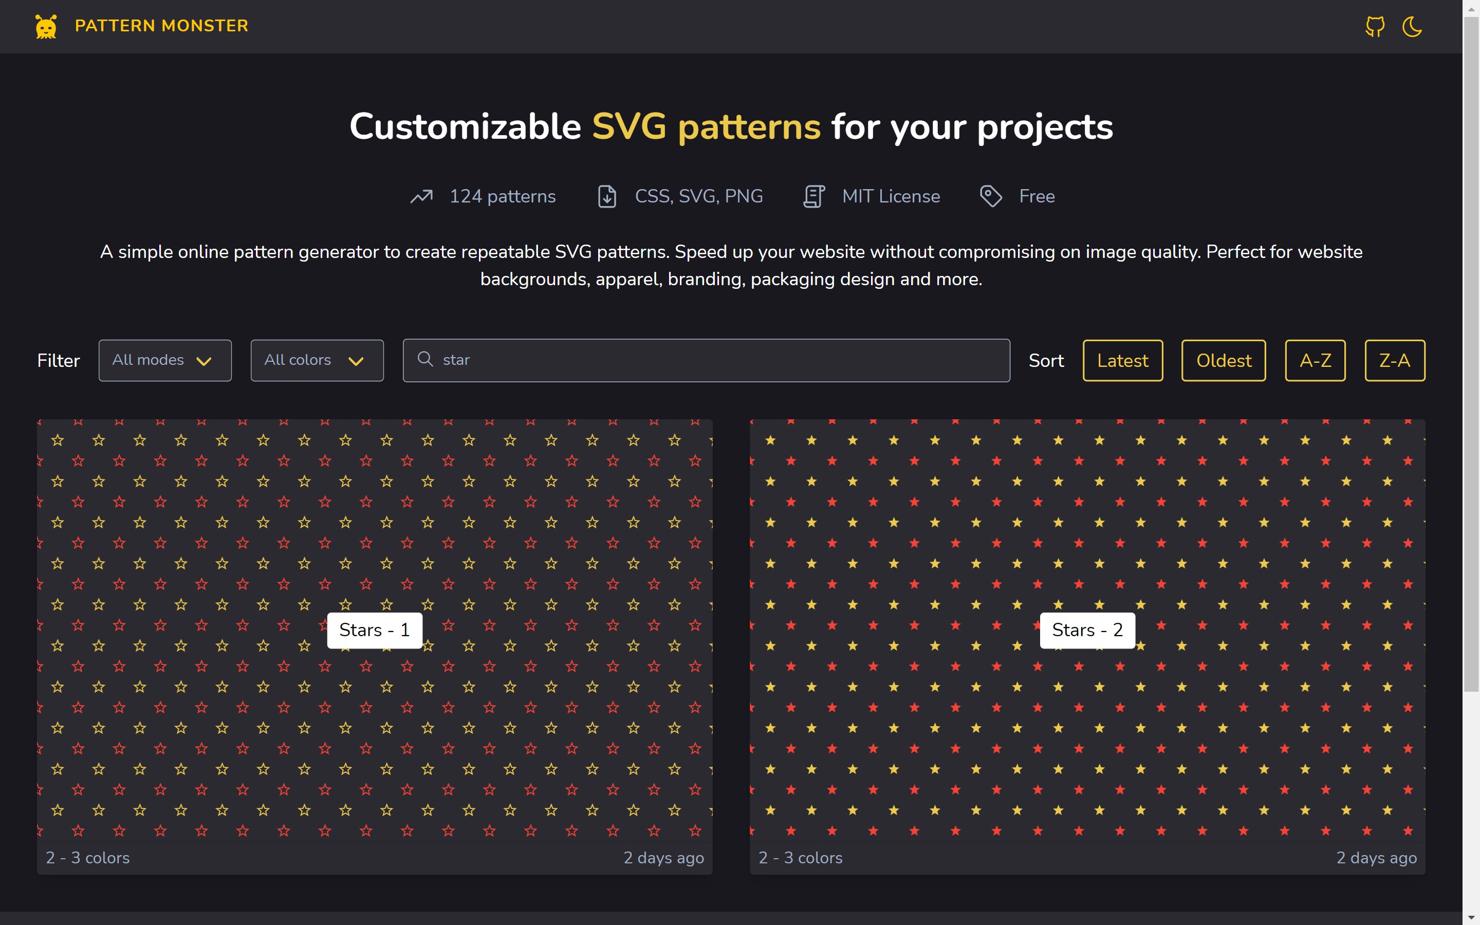Screen dimensions: 1480x925
Task: Click the file download icon beside CSS, SVG, PNG
Action: click(x=607, y=196)
